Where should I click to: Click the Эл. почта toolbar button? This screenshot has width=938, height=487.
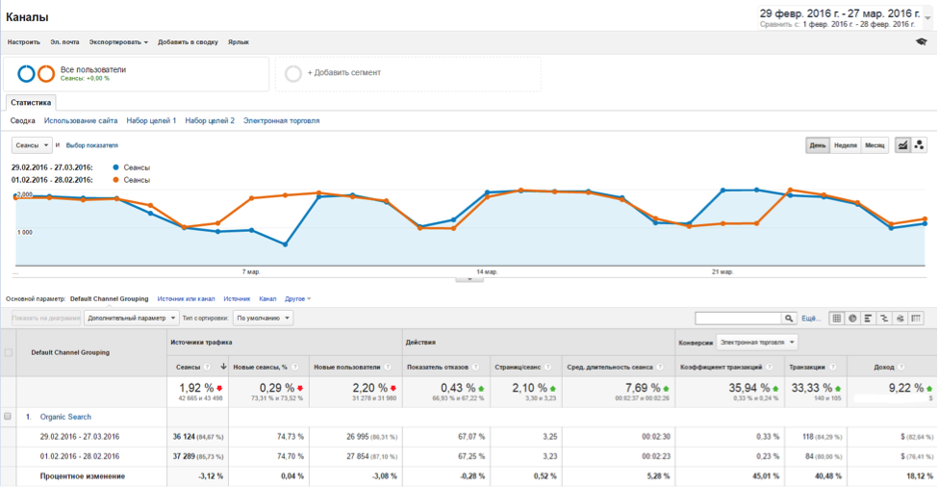point(64,42)
